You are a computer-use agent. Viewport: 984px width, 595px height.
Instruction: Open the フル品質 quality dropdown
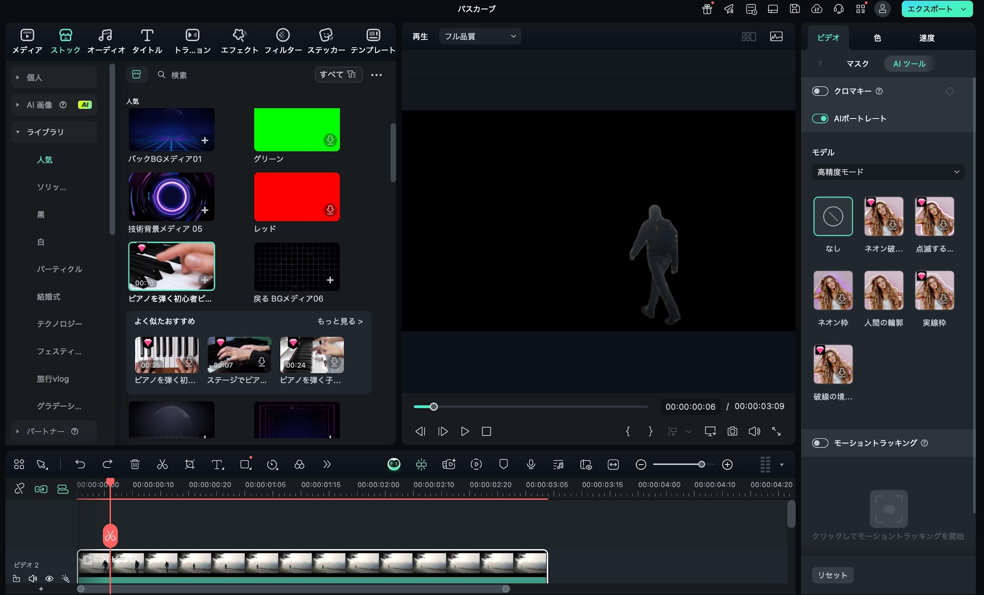[480, 37]
